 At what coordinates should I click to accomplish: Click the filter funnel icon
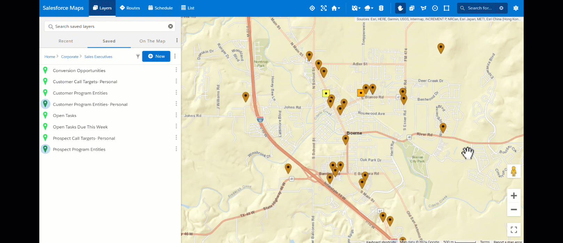138,56
